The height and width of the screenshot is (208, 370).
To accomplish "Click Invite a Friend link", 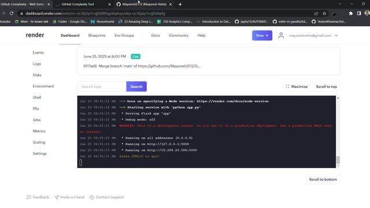I will (69, 197).
